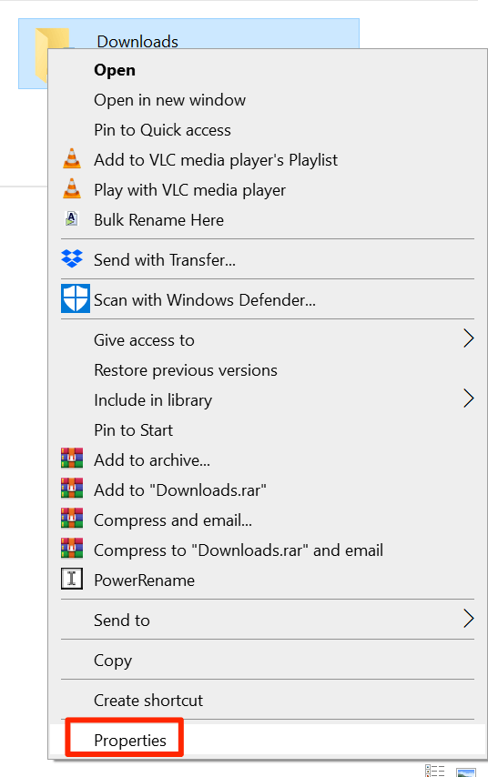Click the VLC cone icon beside Play with VLC
The height and width of the screenshot is (777, 488).
(x=72, y=188)
